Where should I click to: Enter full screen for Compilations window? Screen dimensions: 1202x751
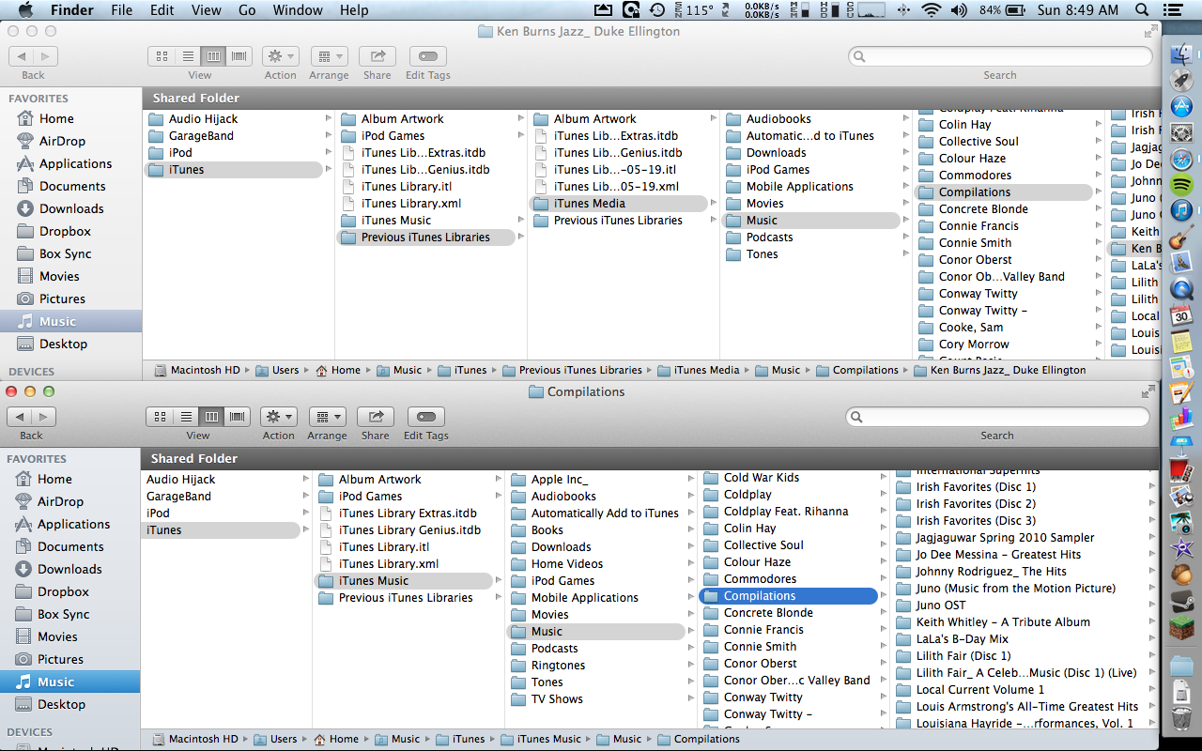click(1148, 391)
